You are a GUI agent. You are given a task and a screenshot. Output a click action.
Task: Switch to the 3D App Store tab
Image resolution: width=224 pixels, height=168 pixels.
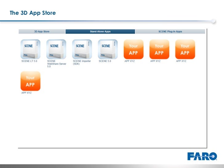pos(42,31)
